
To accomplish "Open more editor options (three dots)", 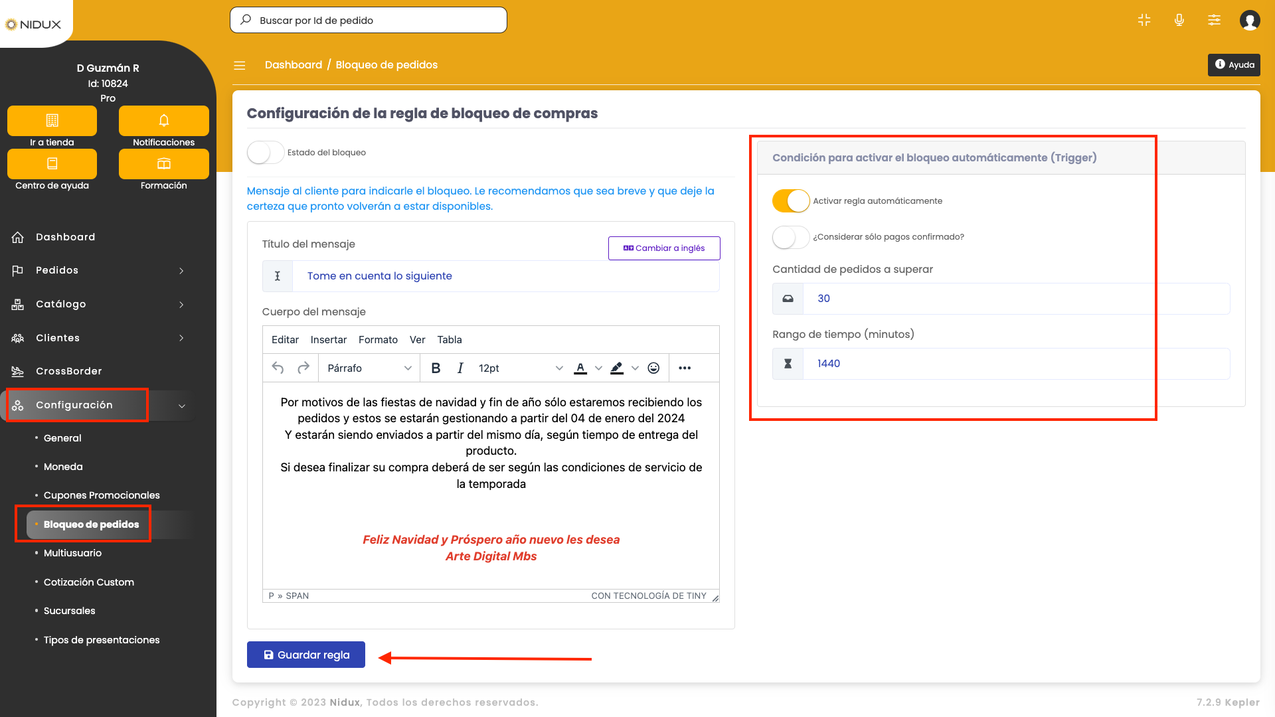I will click(685, 368).
